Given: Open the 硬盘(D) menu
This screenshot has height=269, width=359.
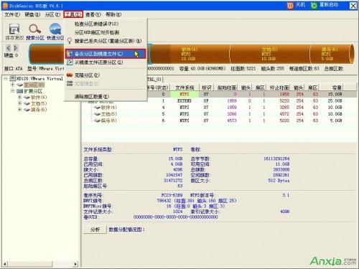Looking at the screenshot, I should pyautogui.click(x=32, y=14).
